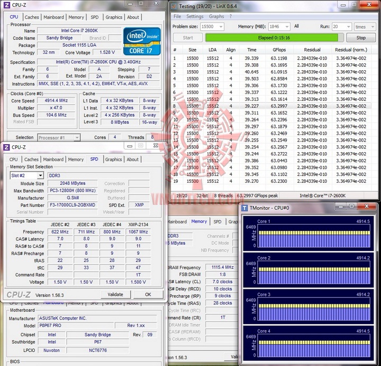
Task: Sort by GFlops column header
Action: point(279,50)
